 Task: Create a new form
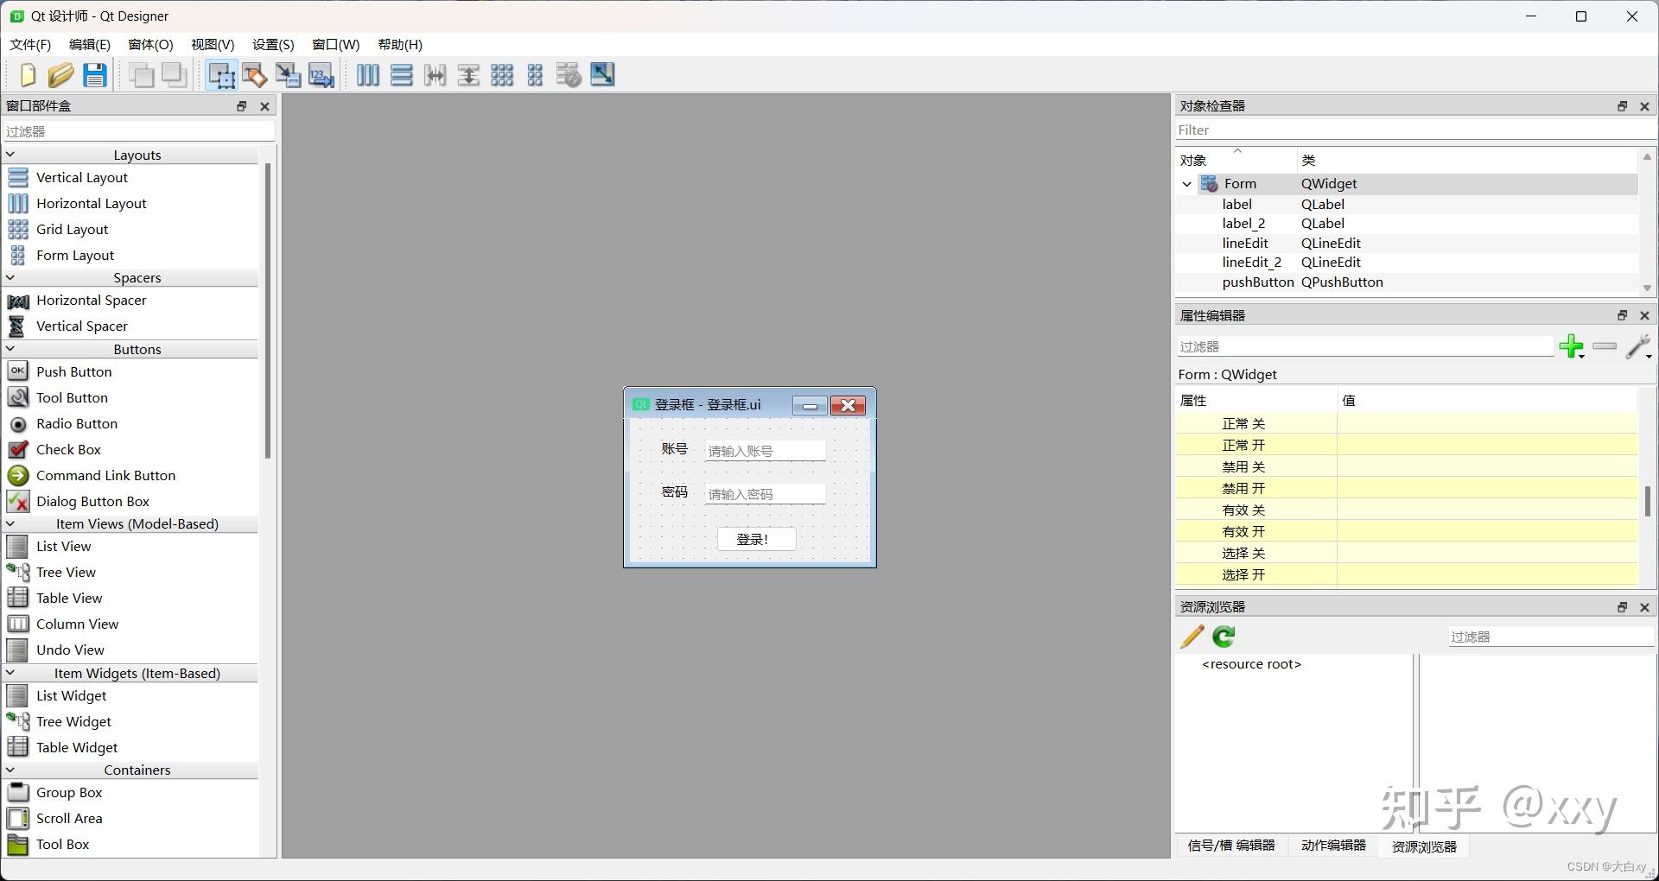(x=27, y=75)
